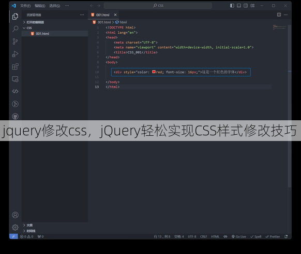Click the code brackets icon in status bar

[225, 236]
